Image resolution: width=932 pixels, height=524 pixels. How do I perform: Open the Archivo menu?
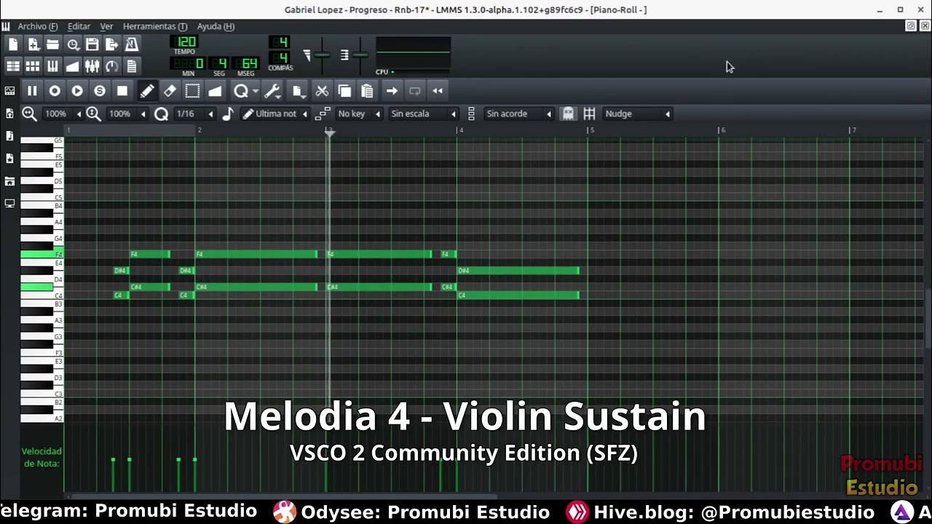(38, 26)
